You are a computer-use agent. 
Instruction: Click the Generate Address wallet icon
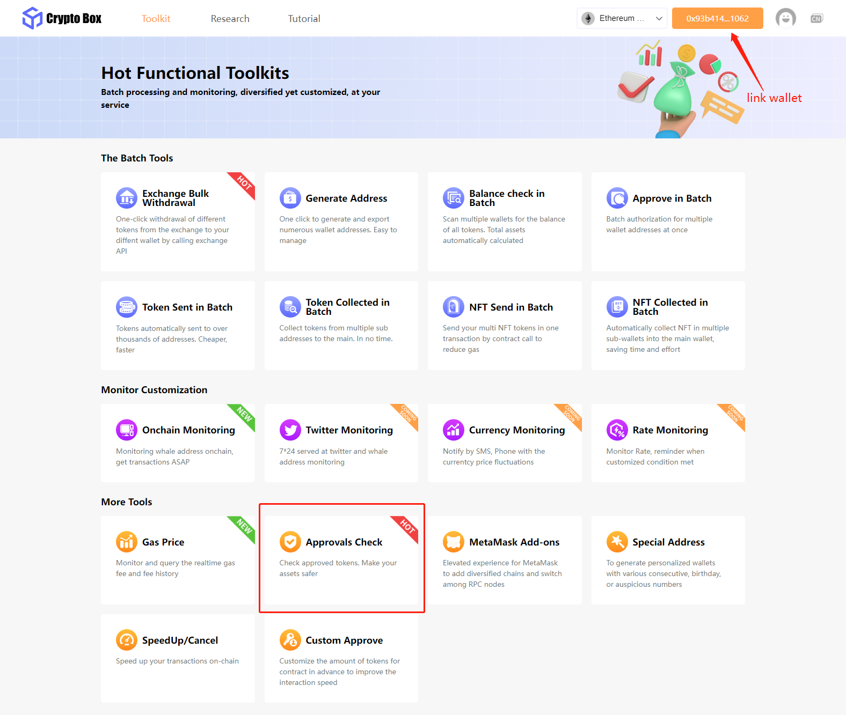tap(290, 198)
